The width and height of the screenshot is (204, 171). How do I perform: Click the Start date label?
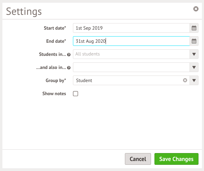pos(55,28)
